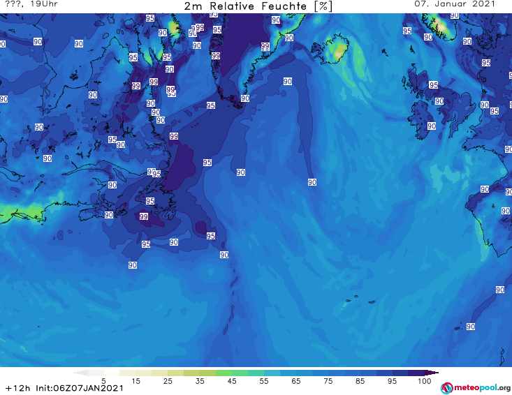Click the '???, 19Uhr' time label
Image resolution: width=512 pixels, height=395 pixels.
(31, 4)
